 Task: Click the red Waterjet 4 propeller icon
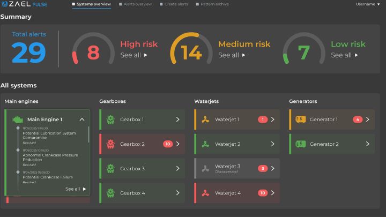pos(205,193)
